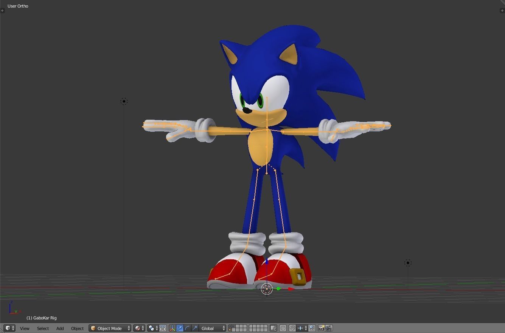Toggle lock camera and layers to scene
The height and width of the screenshot is (333, 505).
[274, 328]
